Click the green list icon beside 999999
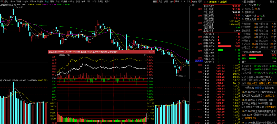This screenshot has width=277, height=124. [x=208, y=2]
